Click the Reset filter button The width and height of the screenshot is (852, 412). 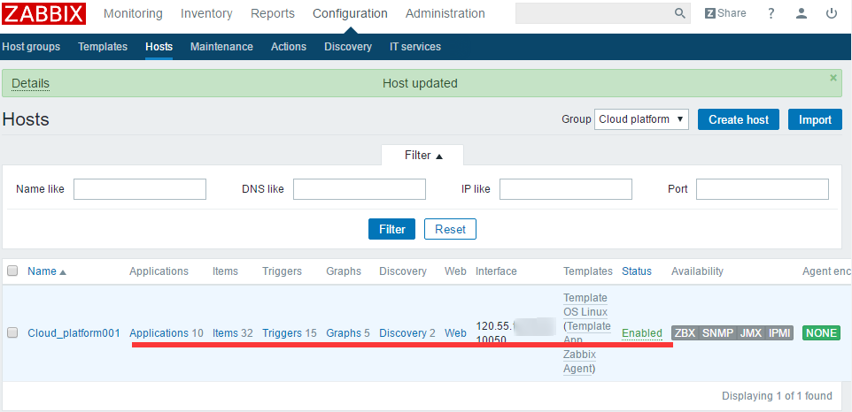(x=450, y=229)
